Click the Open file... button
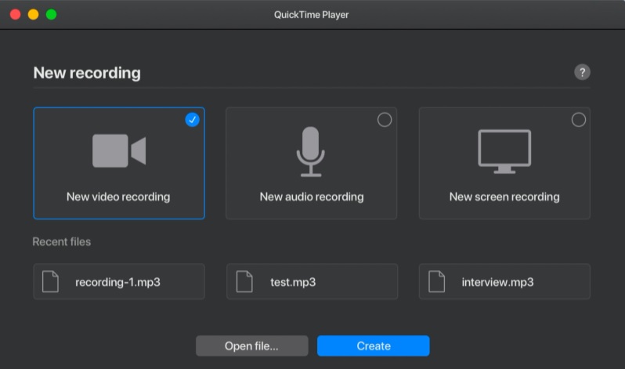Screen dimensions: 625x369 (x=251, y=345)
